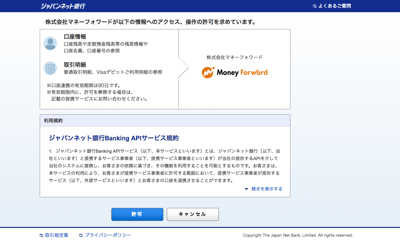
Task: Click the 口座情報 person avatar icon
Action: click(x=50, y=43)
